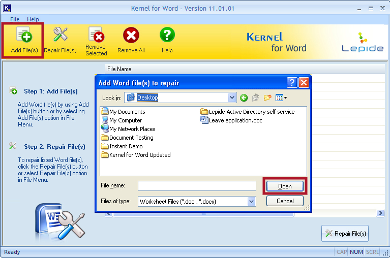Click the SCRL indicator in status bar
Viewport: 390px width, 258px height.
[x=372, y=252]
